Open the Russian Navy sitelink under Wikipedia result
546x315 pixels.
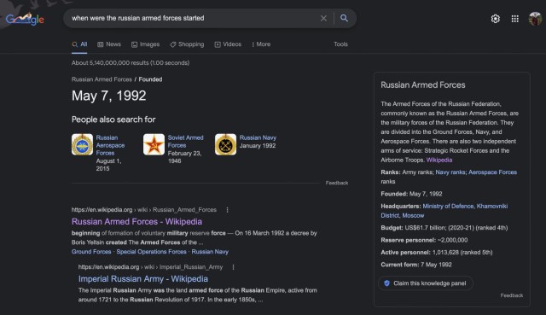coord(210,252)
